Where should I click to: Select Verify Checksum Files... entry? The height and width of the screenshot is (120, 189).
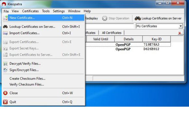(x=44, y=84)
